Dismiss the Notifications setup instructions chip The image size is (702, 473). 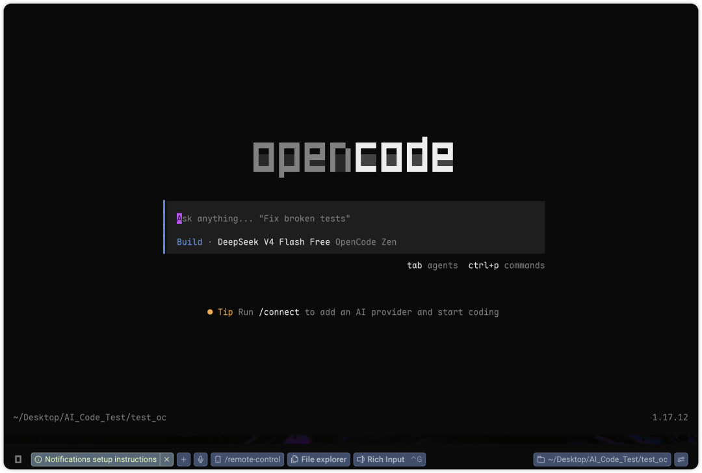click(166, 459)
